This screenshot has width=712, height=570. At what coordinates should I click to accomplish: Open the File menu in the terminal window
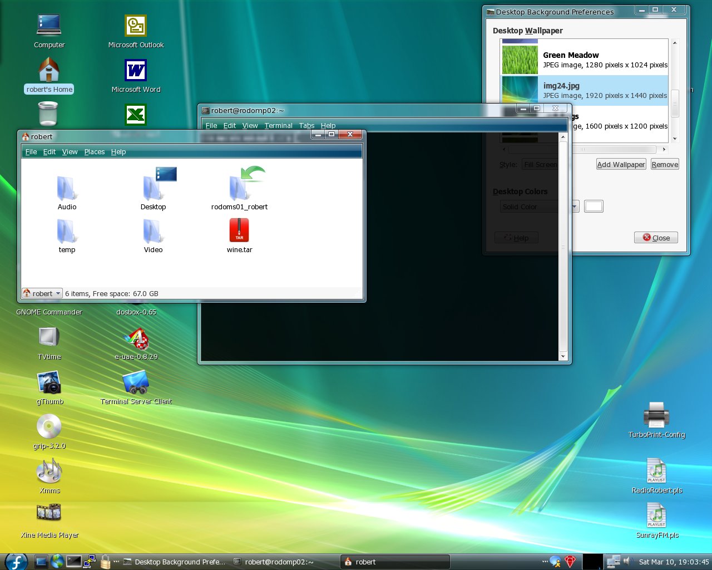pyautogui.click(x=211, y=126)
